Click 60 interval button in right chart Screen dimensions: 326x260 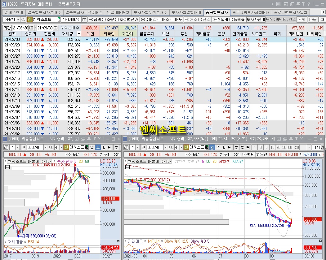click(290, 147)
